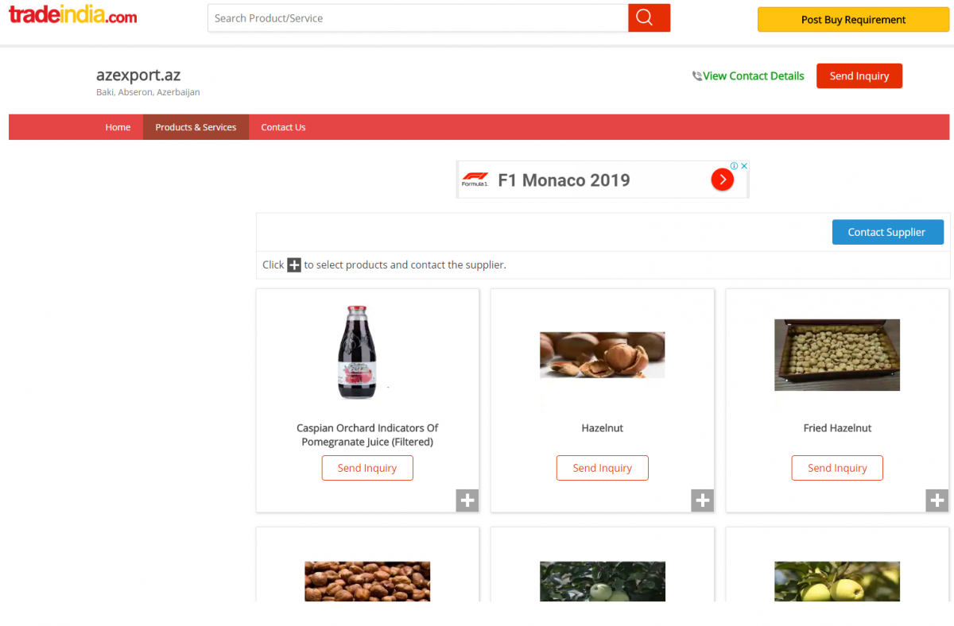Open the Products & Services tab
The image size is (954, 626).
click(x=196, y=127)
